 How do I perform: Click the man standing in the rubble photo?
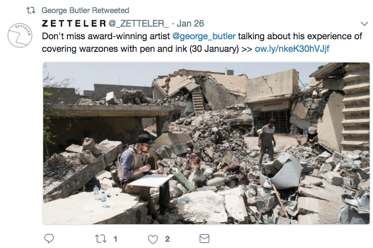click(266, 140)
